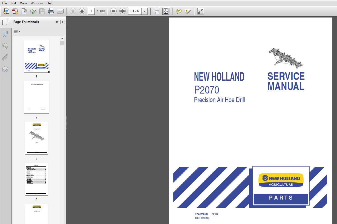
Task: Click the Precision Air Hoe Drill text
Action: [220, 100]
